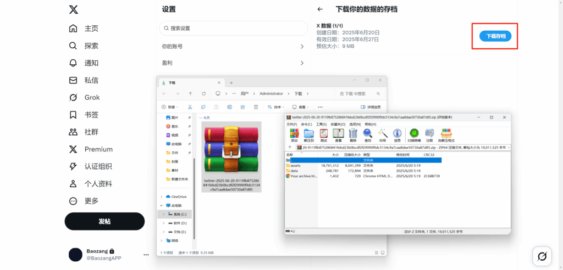563x270 pixels.
Task: Open the WinRAR 选项(N) menu
Action: coord(356,124)
